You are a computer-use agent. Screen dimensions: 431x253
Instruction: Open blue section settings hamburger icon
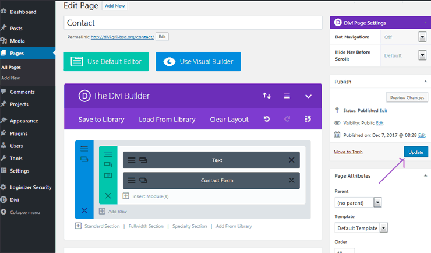(x=84, y=149)
